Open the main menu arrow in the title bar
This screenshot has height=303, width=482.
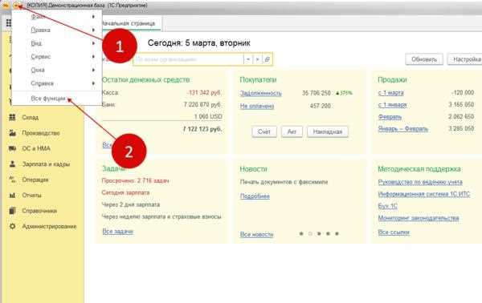tap(17, 5)
